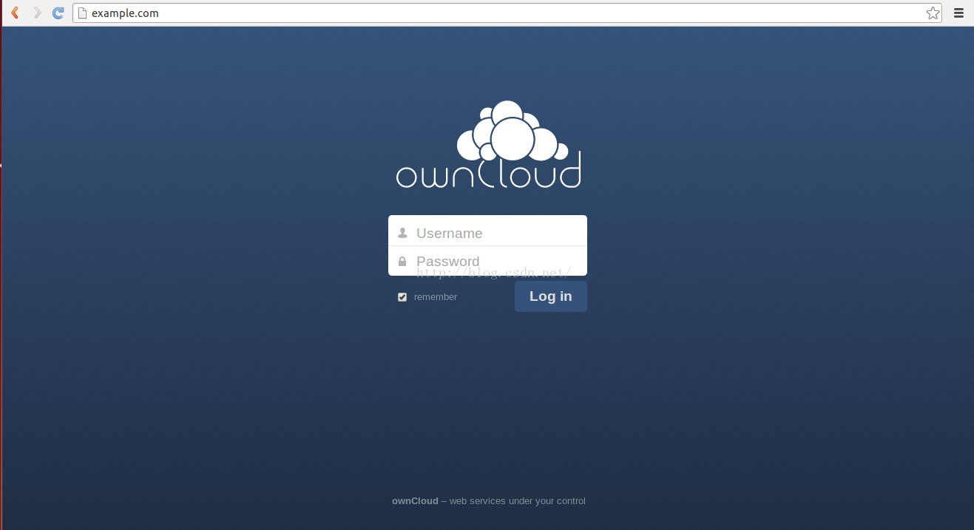
Task: Click the lock icon in the Password field
Action: (402, 261)
